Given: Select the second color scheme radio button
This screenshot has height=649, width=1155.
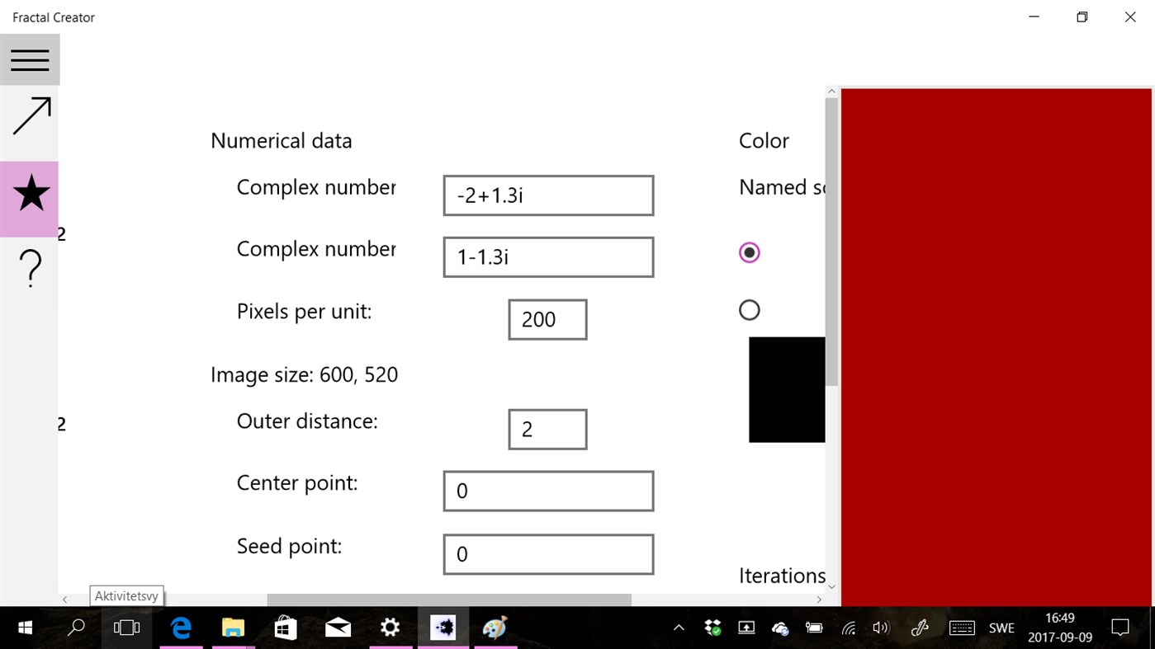Looking at the screenshot, I should pos(749,309).
